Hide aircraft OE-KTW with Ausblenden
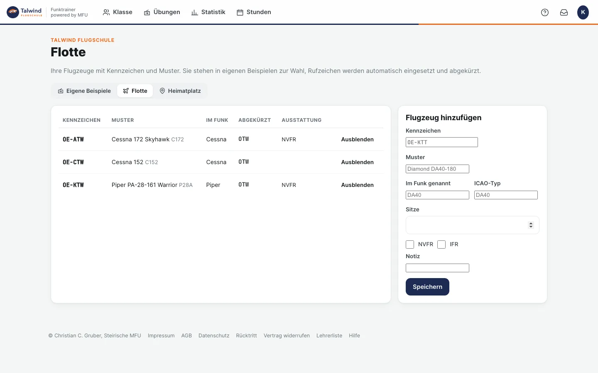Image resolution: width=598 pixels, height=373 pixels. [x=357, y=185]
